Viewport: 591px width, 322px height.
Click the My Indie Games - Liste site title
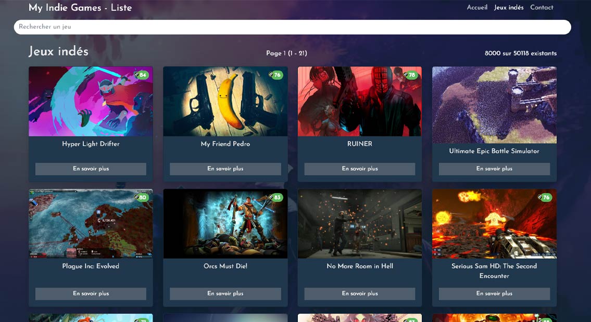click(80, 7)
